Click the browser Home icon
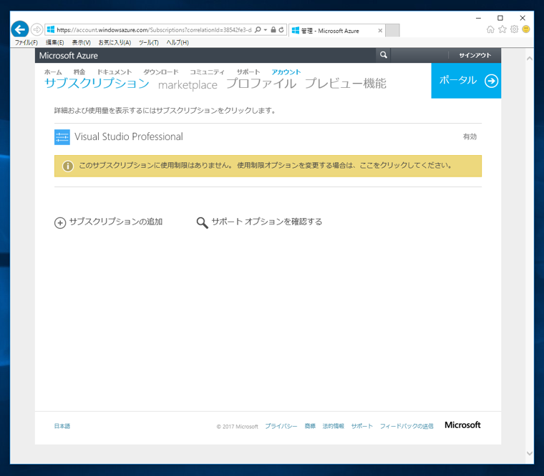Image resolution: width=544 pixels, height=476 pixels. [490, 29]
